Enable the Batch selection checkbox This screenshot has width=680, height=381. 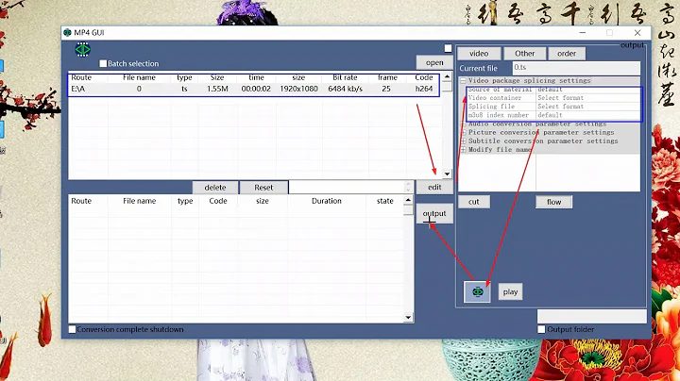point(103,63)
